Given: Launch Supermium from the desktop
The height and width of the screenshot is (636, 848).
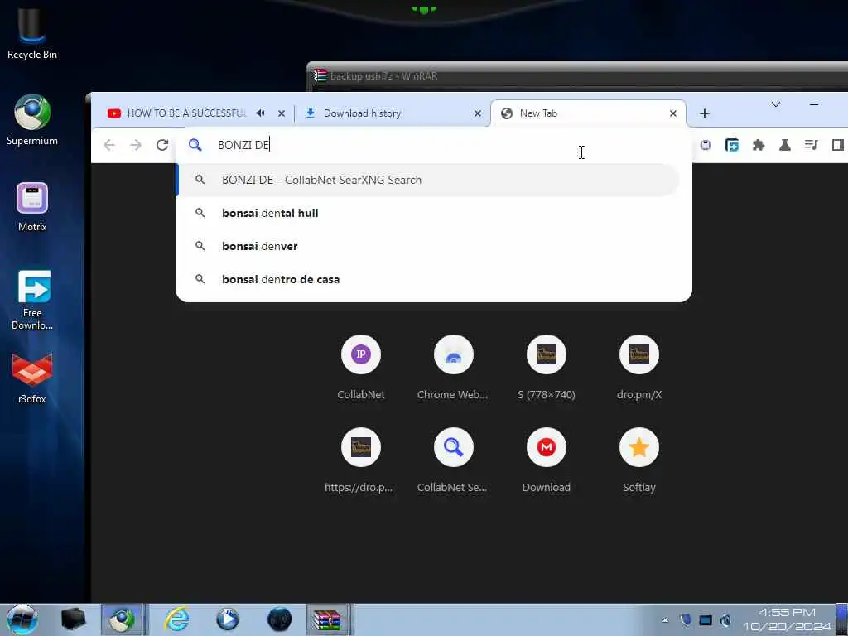Looking at the screenshot, I should pyautogui.click(x=32, y=120).
